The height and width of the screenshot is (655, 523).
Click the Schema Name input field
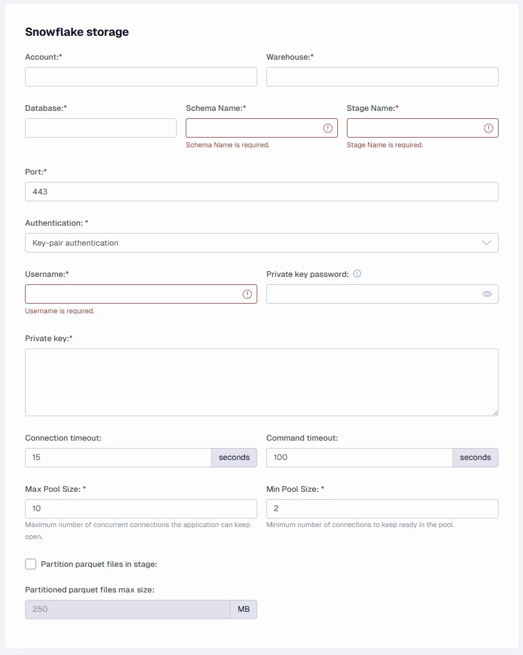[x=253, y=128]
